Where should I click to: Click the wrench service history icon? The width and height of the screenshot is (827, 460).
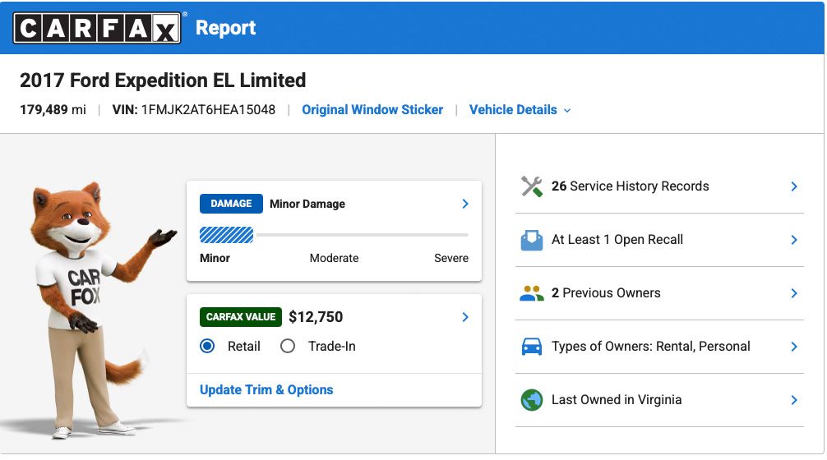(x=532, y=186)
